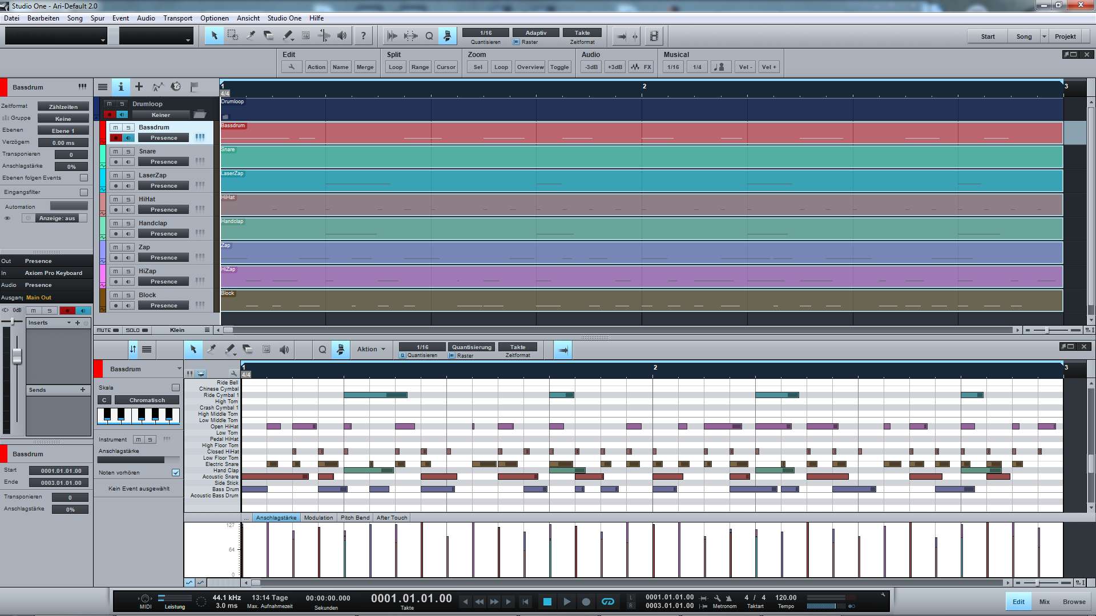The height and width of the screenshot is (616, 1096).
Task: Toggle the Anzeige: aus visibility eye
Action: pyautogui.click(x=7, y=218)
